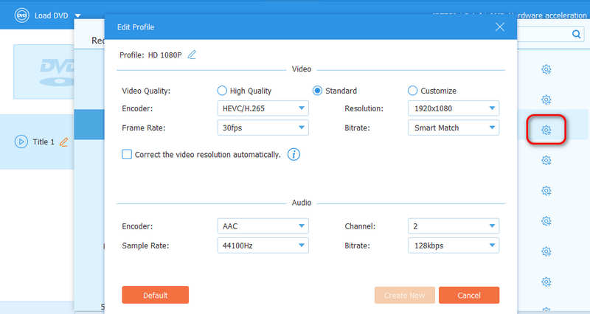Click the orange edit pencil next to Title 1
Image resolution: width=590 pixels, height=314 pixels.
pyautogui.click(x=63, y=142)
